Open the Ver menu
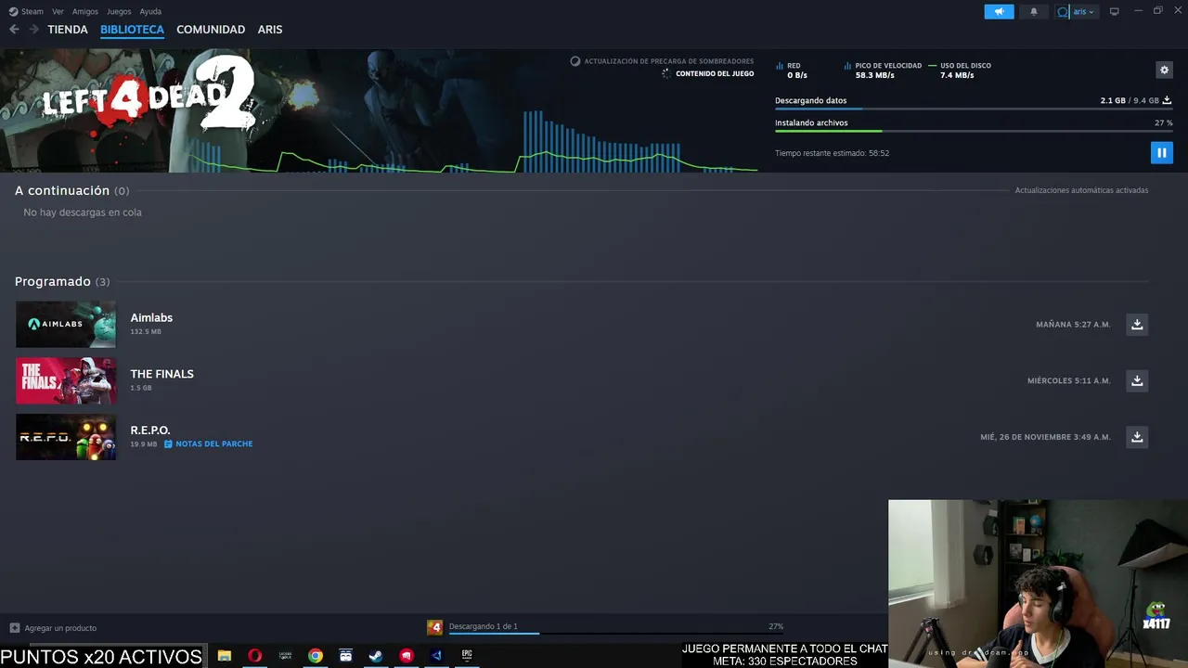 [58, 11]
